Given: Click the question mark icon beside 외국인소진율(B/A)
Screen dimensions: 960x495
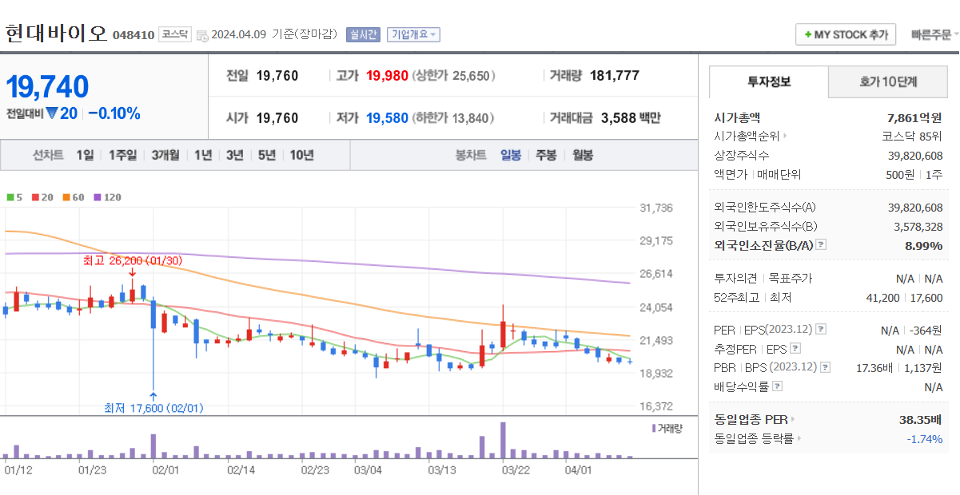Looking at the screenshot, I should 821,245.
